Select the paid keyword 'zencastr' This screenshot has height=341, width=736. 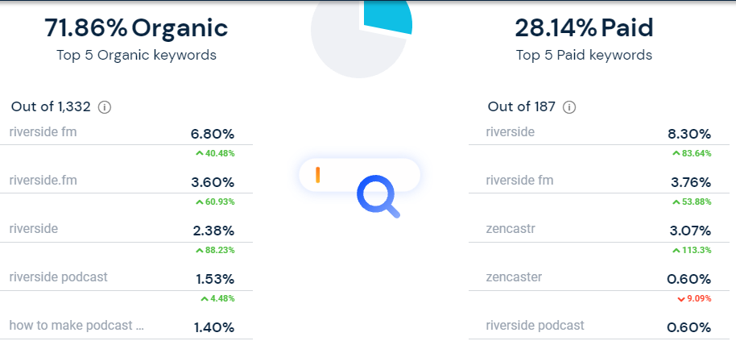click(x=511, y=229)
